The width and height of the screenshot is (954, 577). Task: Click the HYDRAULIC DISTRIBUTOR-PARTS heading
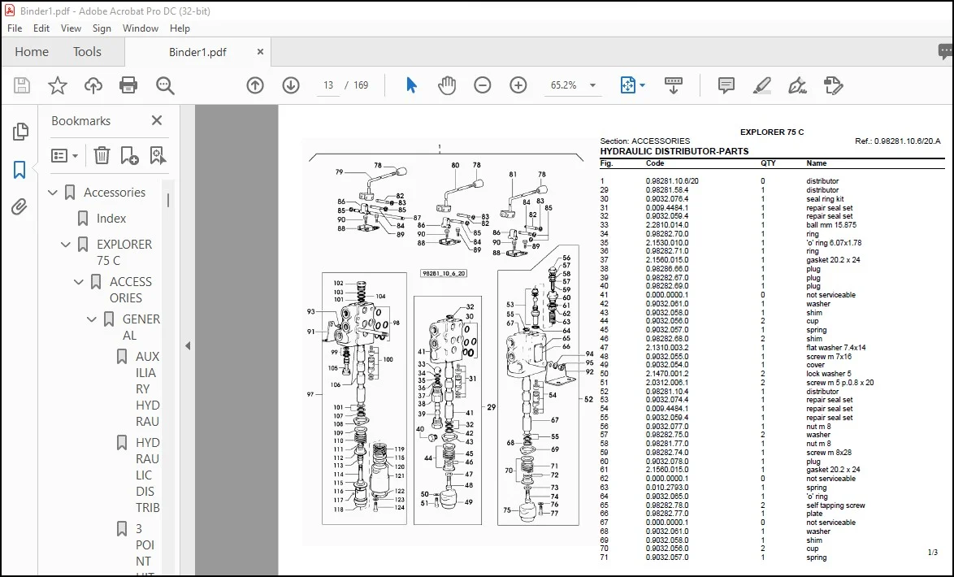pos(674,151)
